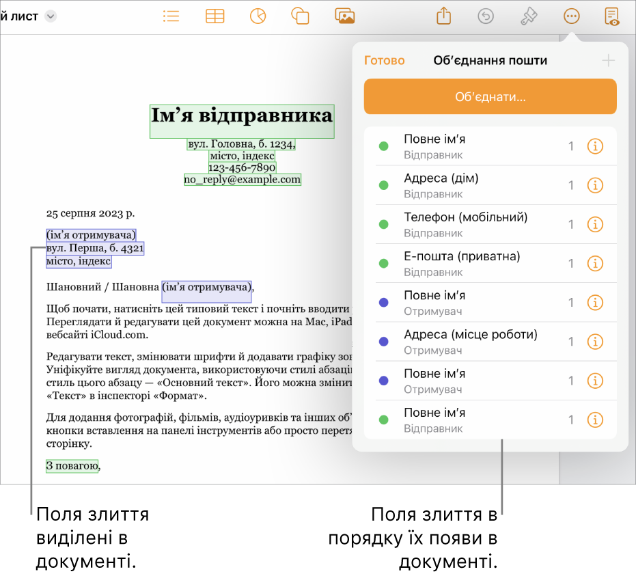Click sender's місто, індекс field in header
This screenshot has height=576, width=636.
point(242,156)
